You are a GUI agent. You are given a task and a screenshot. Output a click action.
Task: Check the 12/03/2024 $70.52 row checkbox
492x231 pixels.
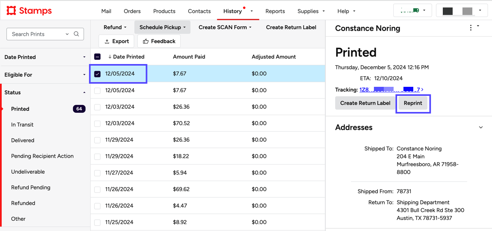[98, 123]
